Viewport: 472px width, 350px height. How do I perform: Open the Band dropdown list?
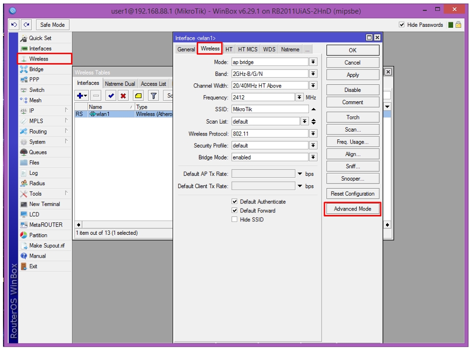click(x=314, y=73)
